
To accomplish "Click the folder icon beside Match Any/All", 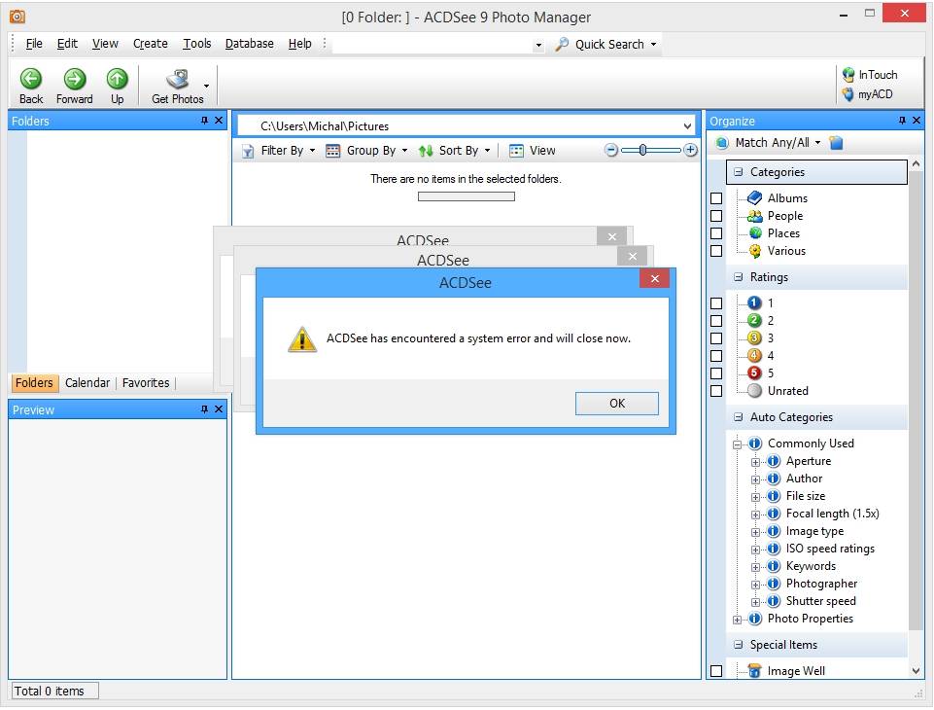I will (836, 142).
